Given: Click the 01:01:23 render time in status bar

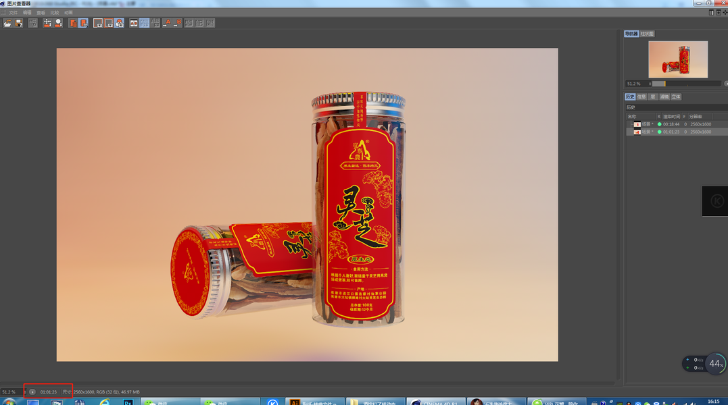Looking at the screenshot, I should coord(48,392).
